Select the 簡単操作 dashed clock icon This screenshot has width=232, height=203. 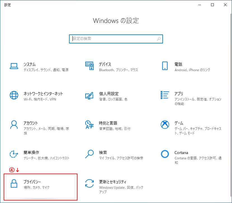point(14,154)
